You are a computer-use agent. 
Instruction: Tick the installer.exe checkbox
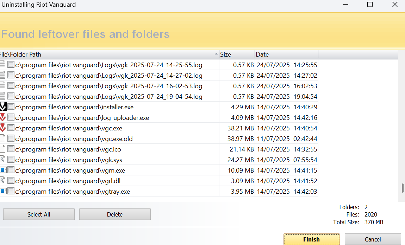click(x=11, y=107)
